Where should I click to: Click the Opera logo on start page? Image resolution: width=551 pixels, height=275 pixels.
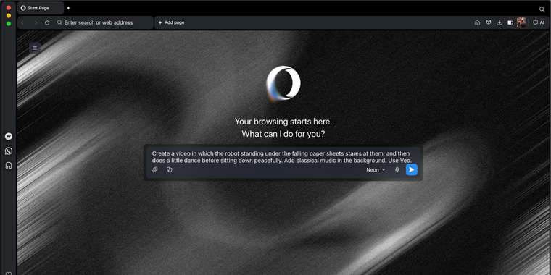[x=283, y=83]
